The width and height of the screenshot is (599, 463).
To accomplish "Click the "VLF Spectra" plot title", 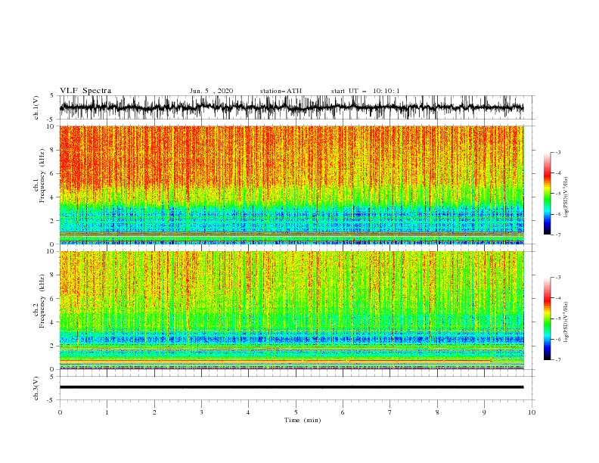I will [x=85, y=91].
